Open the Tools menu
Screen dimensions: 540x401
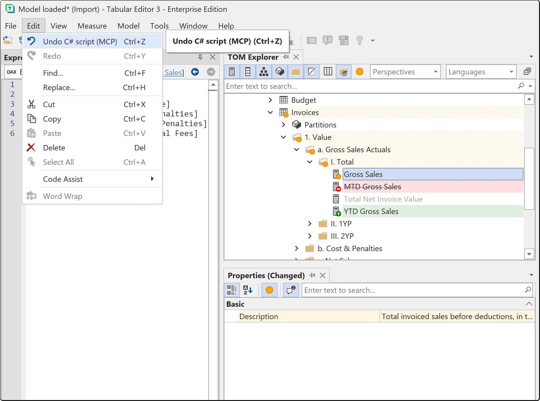(x=159, y=26)
